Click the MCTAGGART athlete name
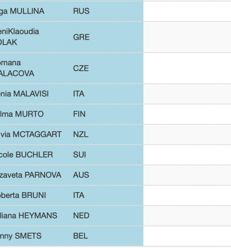 coord(31,134)
